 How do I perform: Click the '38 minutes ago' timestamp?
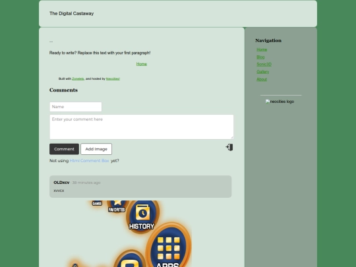coord(86,183)
